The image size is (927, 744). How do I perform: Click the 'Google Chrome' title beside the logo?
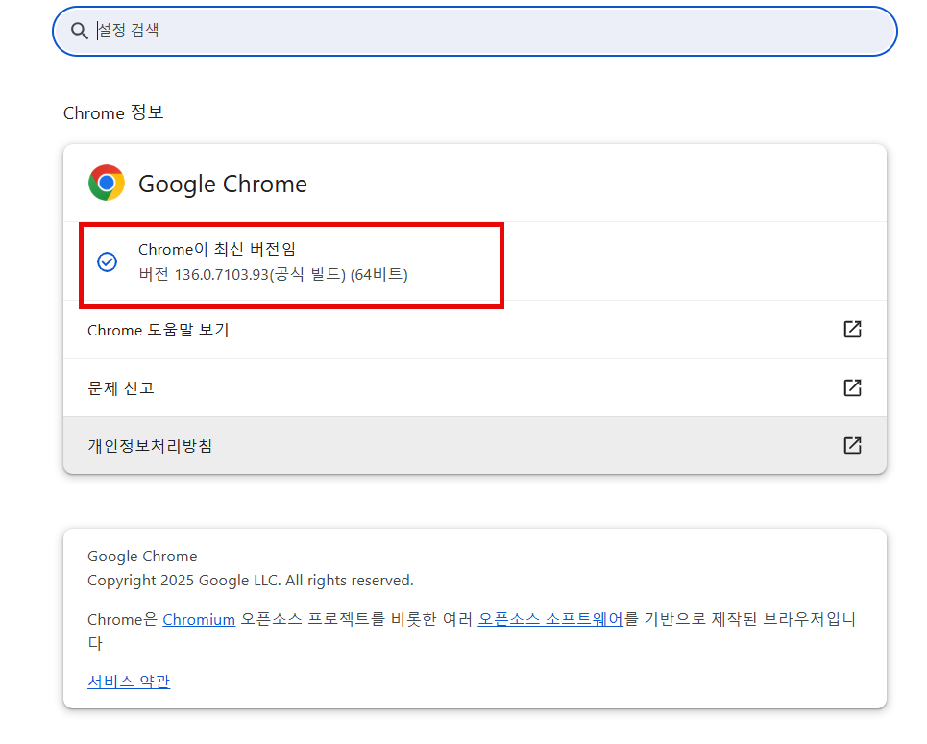tap(223, 184)
